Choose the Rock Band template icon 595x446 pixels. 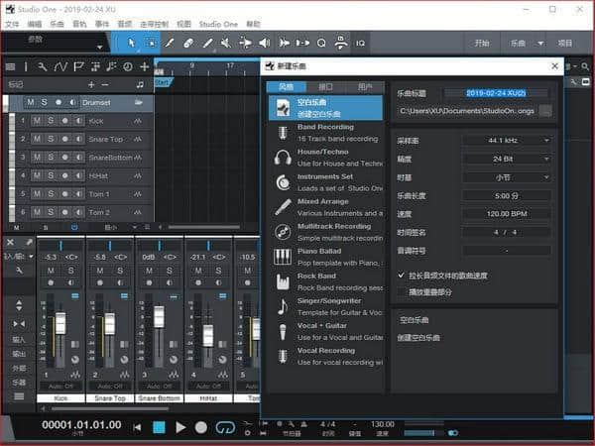pos(283,280)
